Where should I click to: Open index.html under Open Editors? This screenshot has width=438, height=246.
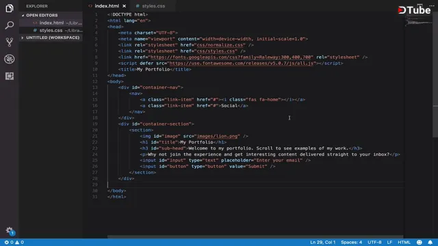51,23
